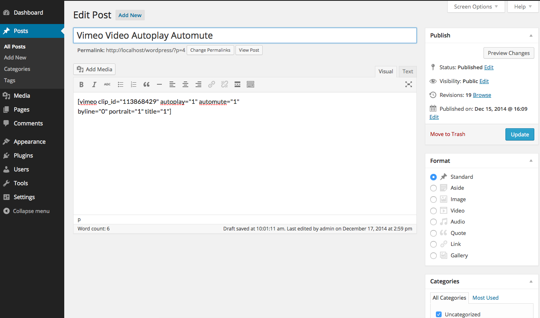
Task: Open Add New in the Posts submenu
Action: pos(15,58)
